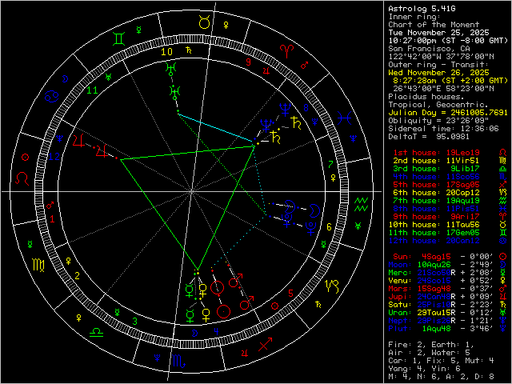Click the Taurus glyph on the zodiac wheel
Screen dimensions: 512x384
pos(205,23)
